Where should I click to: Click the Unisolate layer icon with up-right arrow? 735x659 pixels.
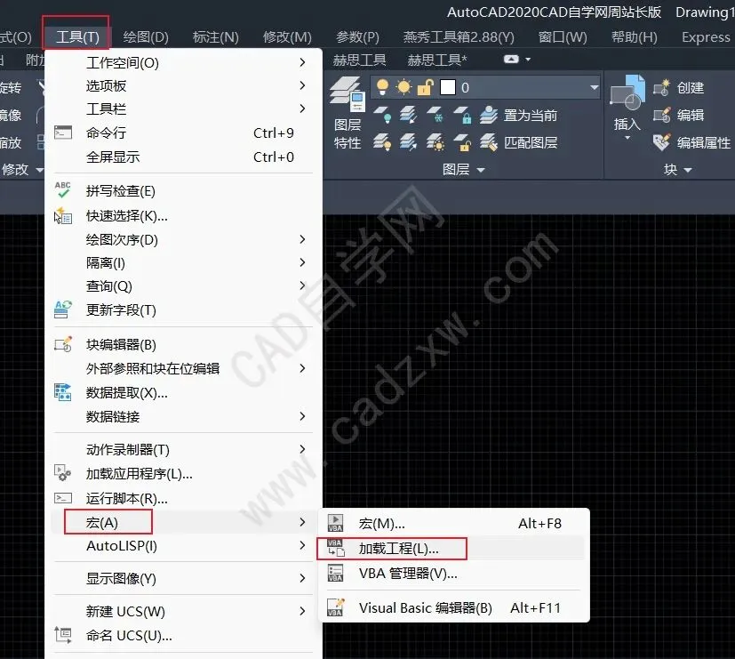click(x=408, y=142)
